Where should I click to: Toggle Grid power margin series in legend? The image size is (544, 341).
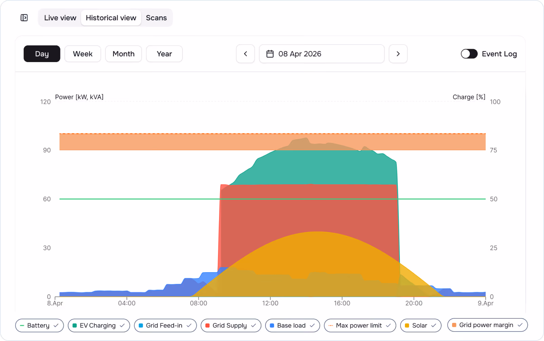(x=488, y=325)
